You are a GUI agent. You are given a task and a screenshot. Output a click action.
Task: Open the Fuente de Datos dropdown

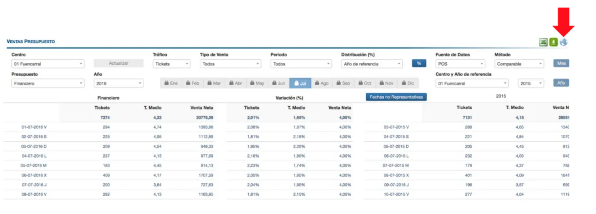tap(460, 64)
